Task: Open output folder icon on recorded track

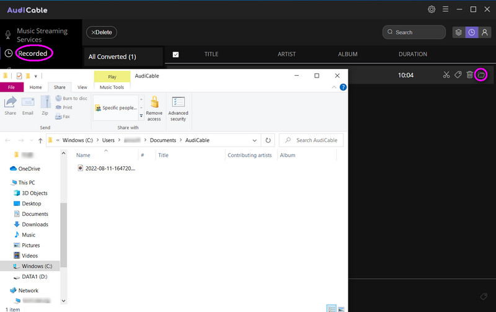Action: (x=481, y=75)
